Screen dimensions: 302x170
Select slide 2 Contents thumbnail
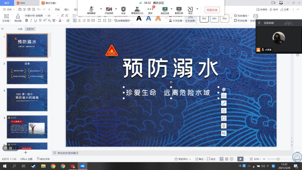[27, 73]
